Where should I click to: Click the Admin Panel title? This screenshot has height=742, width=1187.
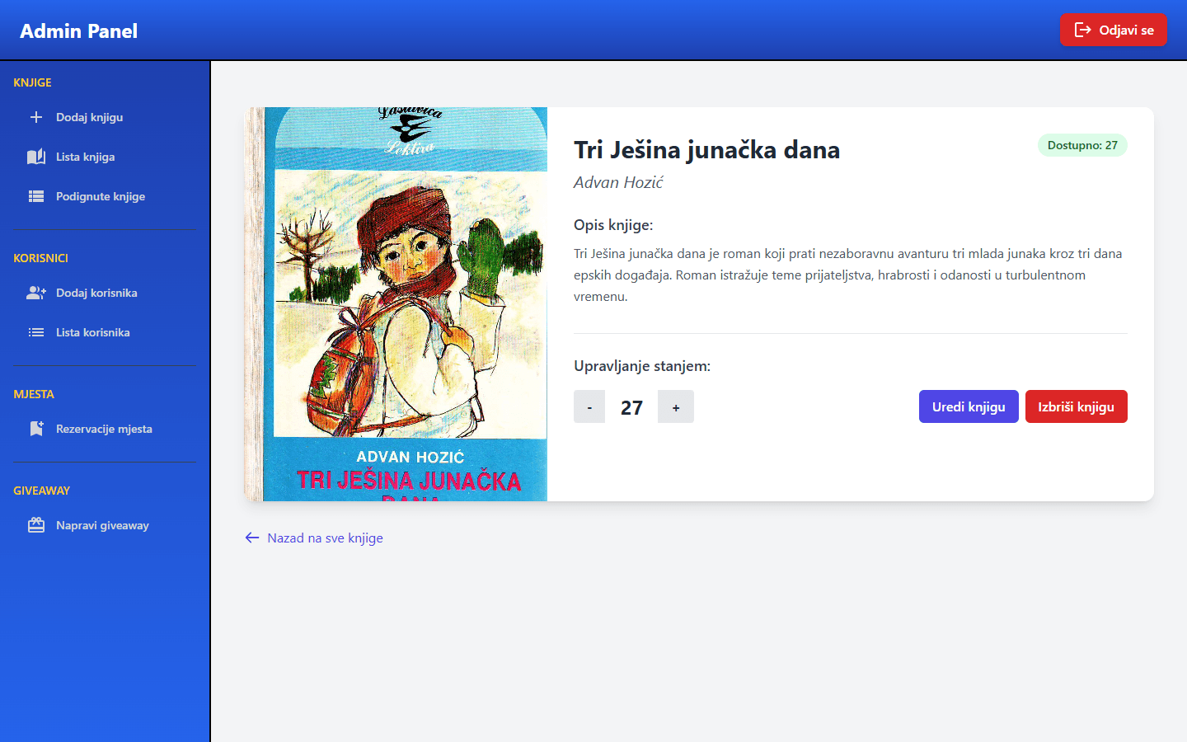78,31
